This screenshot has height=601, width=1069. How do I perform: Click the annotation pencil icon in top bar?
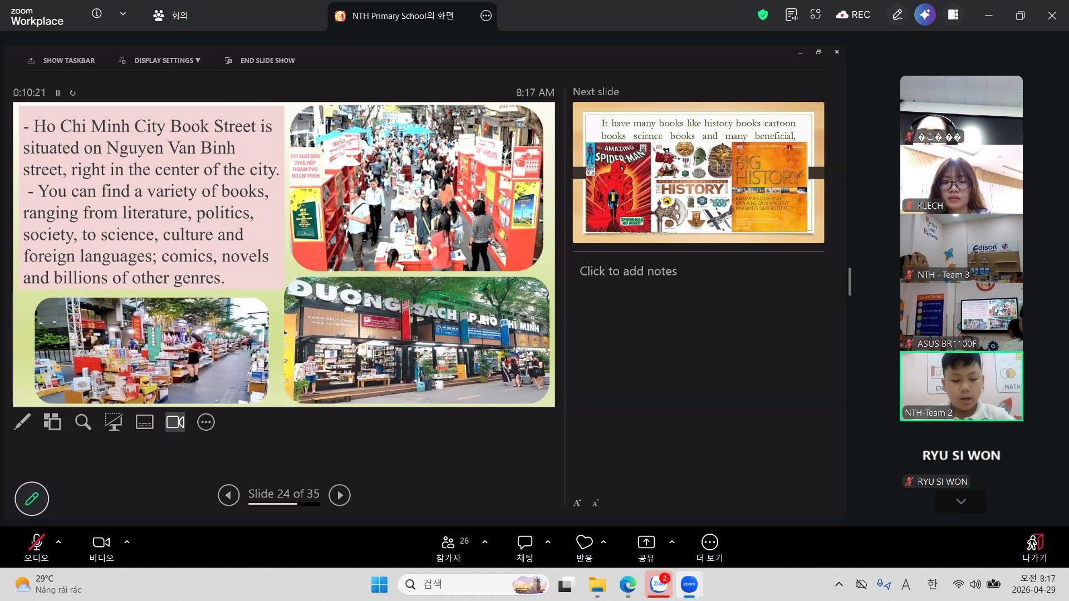pyautogui.click(x=897, y=15)
